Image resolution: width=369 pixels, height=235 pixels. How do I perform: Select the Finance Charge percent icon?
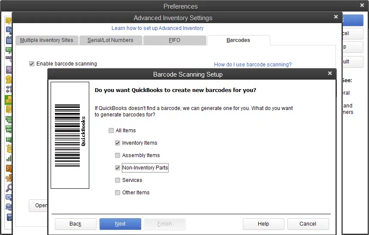pos(9,69)
